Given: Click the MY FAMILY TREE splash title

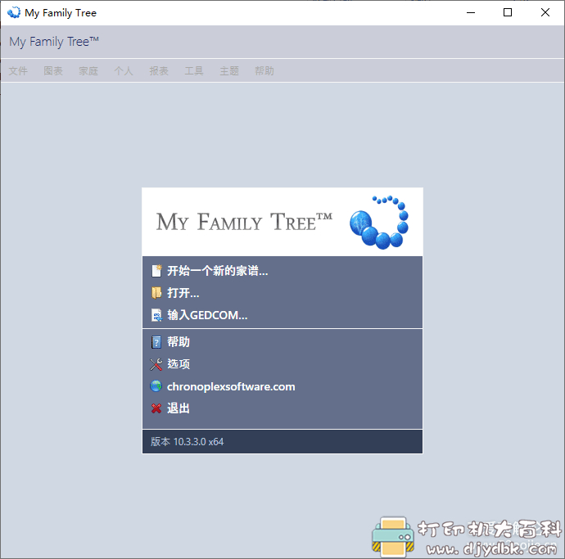Looking at the screenshot, I should 244,222.
